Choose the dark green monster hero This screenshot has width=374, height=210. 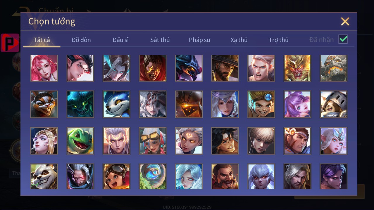tap(80, 104)
